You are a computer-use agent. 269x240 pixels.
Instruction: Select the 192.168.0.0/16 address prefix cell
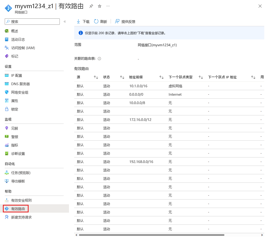click(141, 162)
